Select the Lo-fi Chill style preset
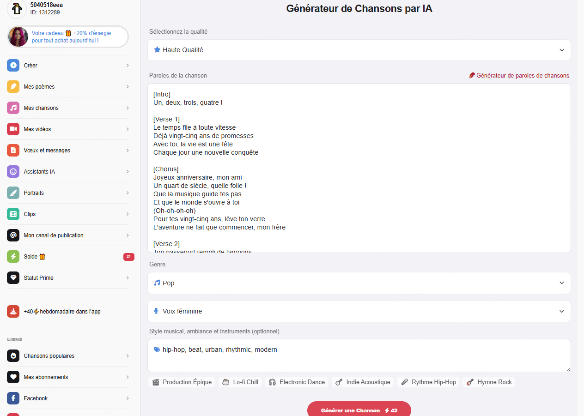The image size is (584, 416). coord(240,382)
